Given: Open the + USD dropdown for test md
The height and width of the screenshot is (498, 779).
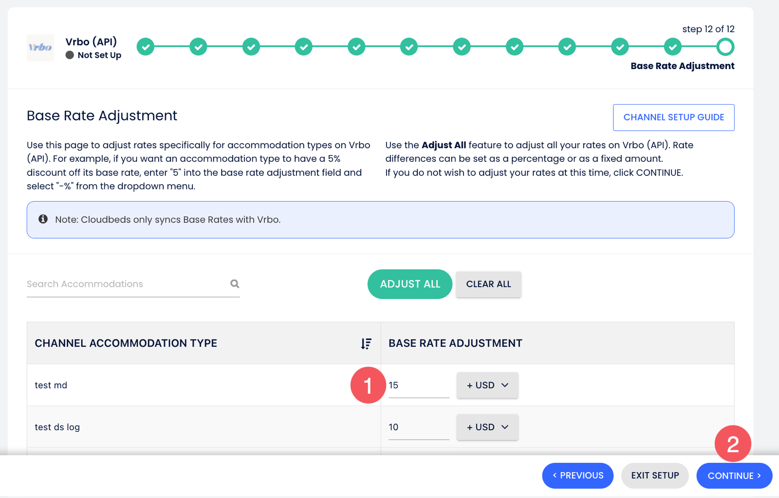Looking at the screenshot, I should (x=487, y=385).
